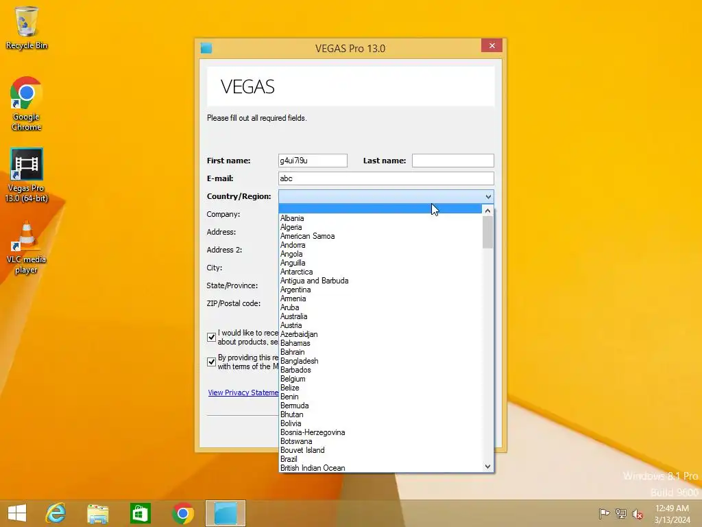
Task: Open File Explorer from the taskbar
Action: pos(97,513)
